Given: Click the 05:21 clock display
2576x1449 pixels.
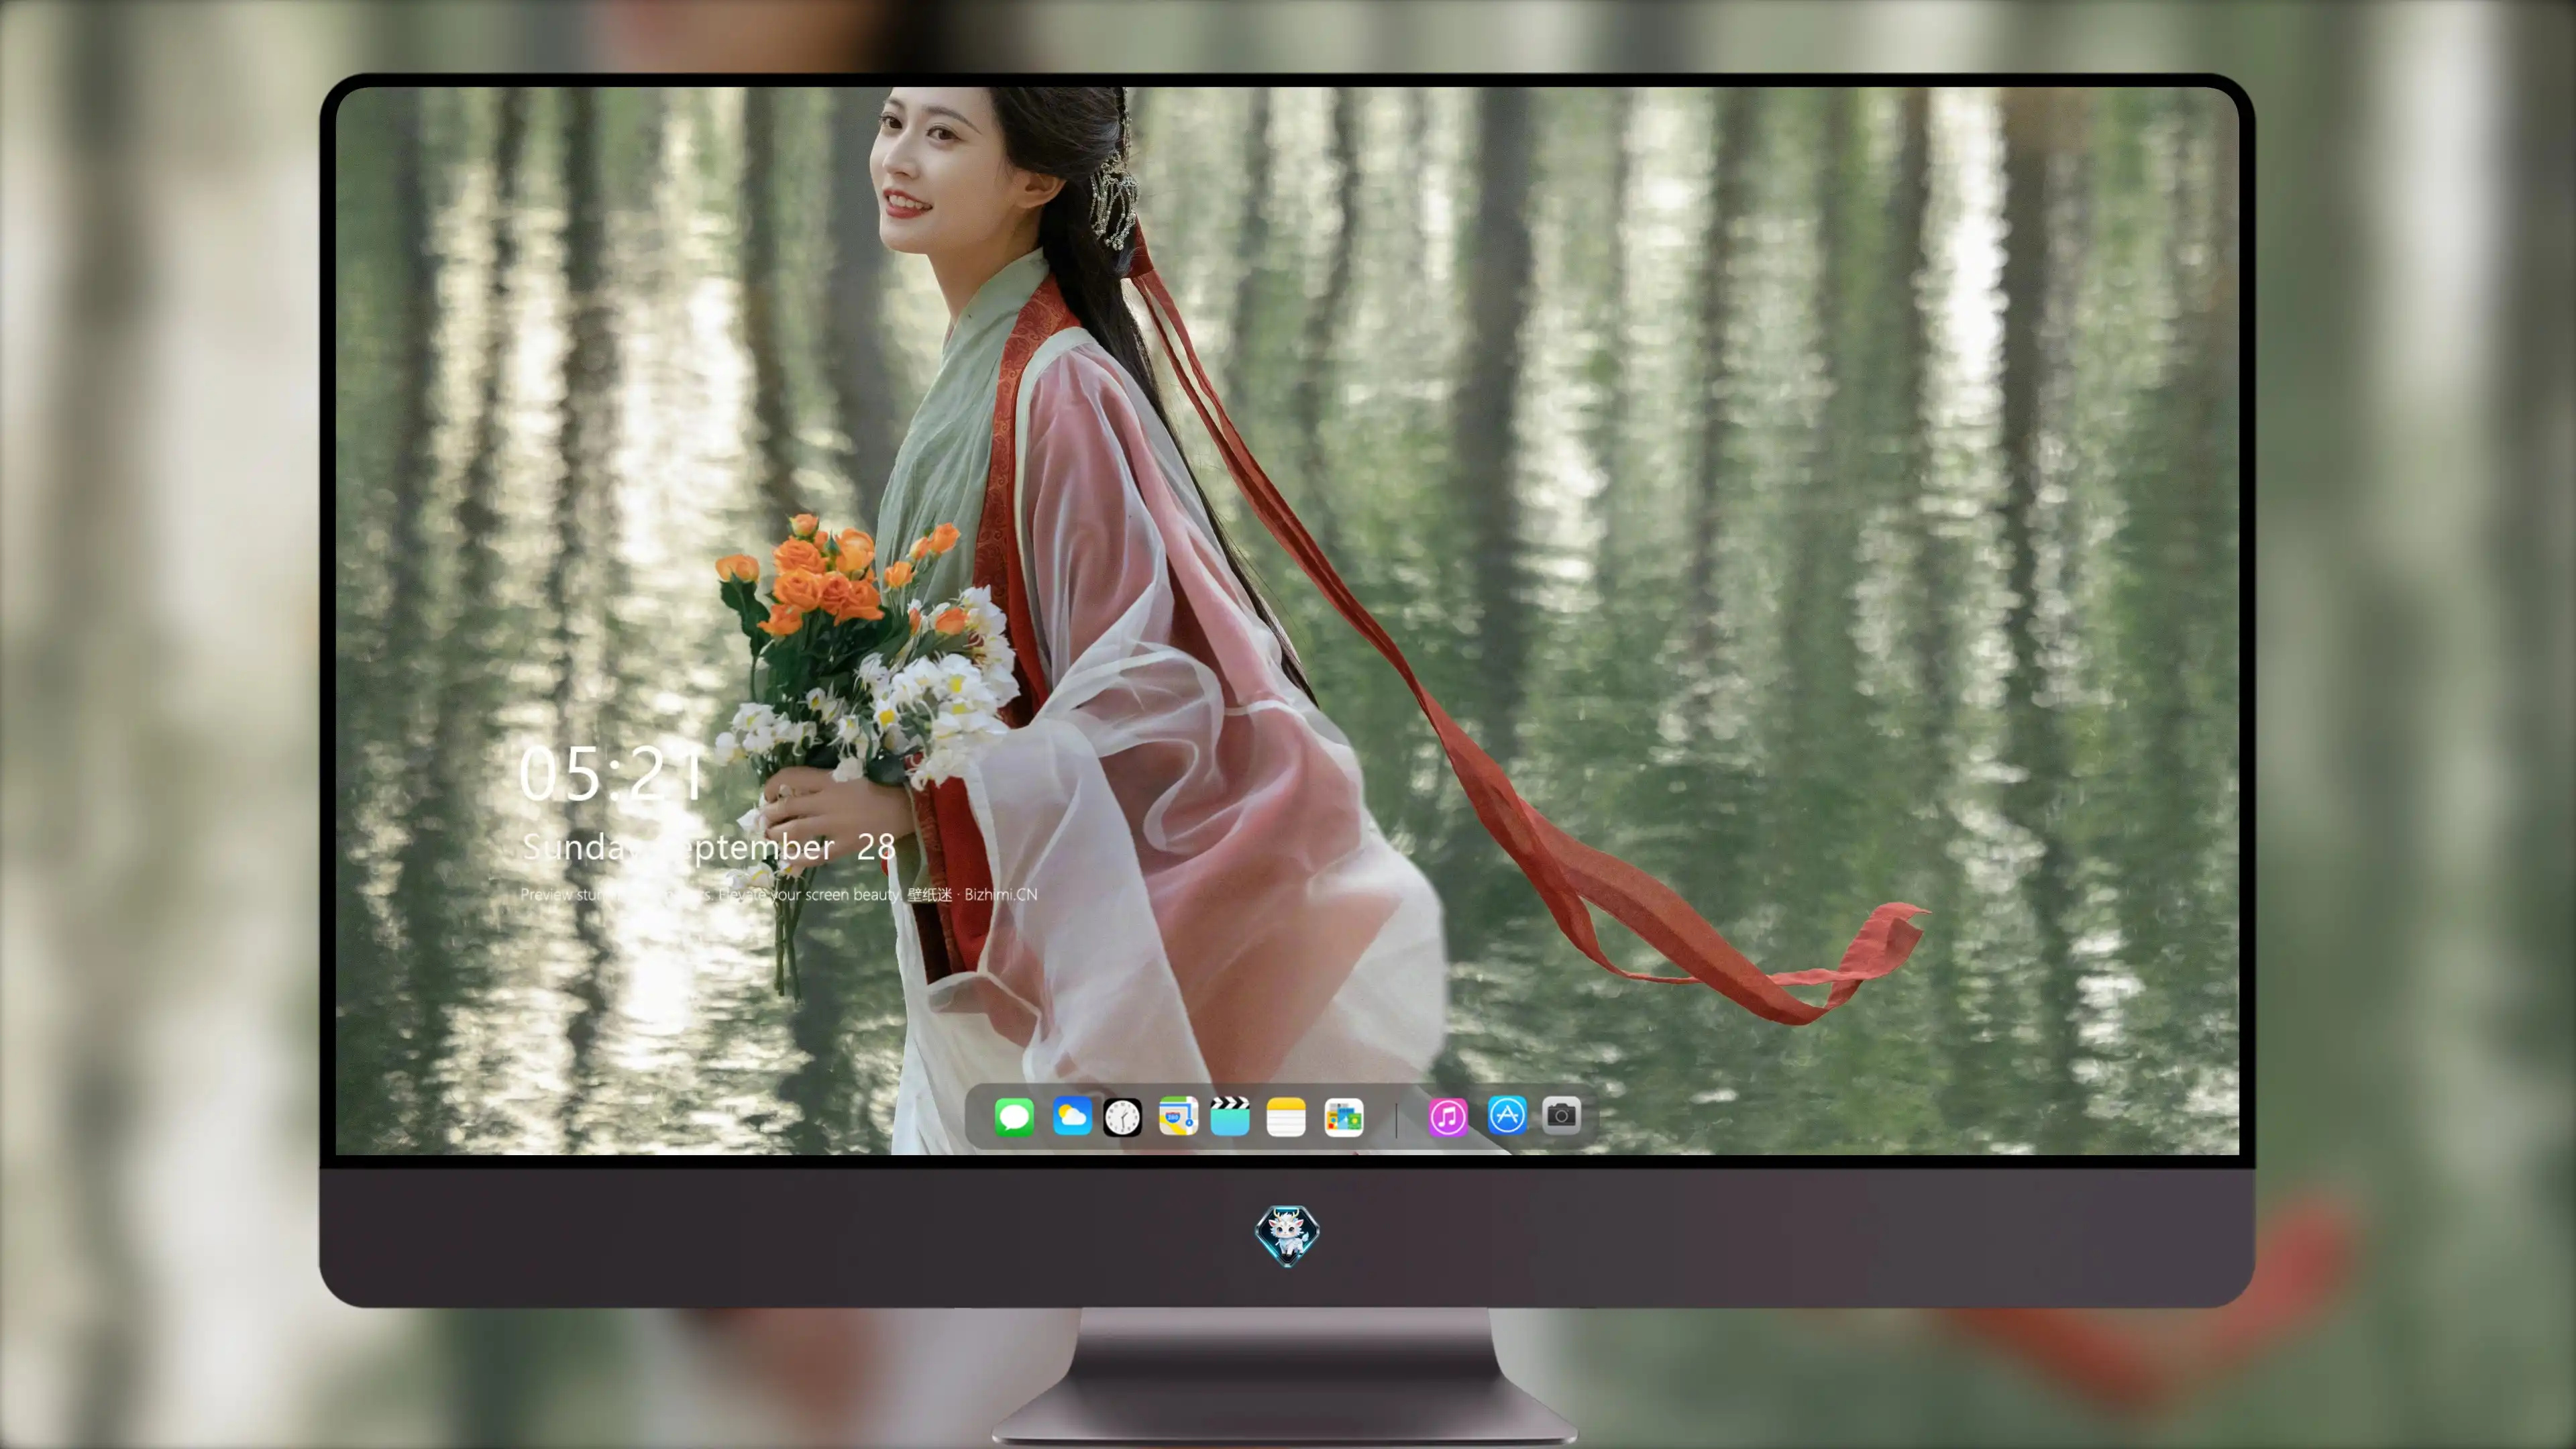Looking at the screenshot, I should tap(611, 774).
